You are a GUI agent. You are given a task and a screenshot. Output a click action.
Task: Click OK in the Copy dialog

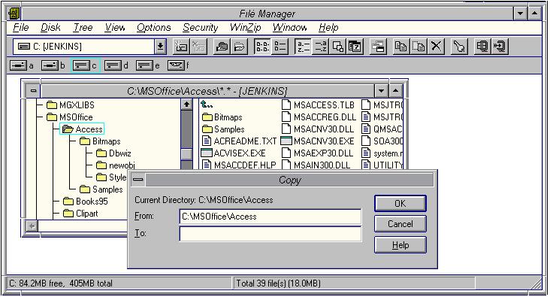click(400, 204)
